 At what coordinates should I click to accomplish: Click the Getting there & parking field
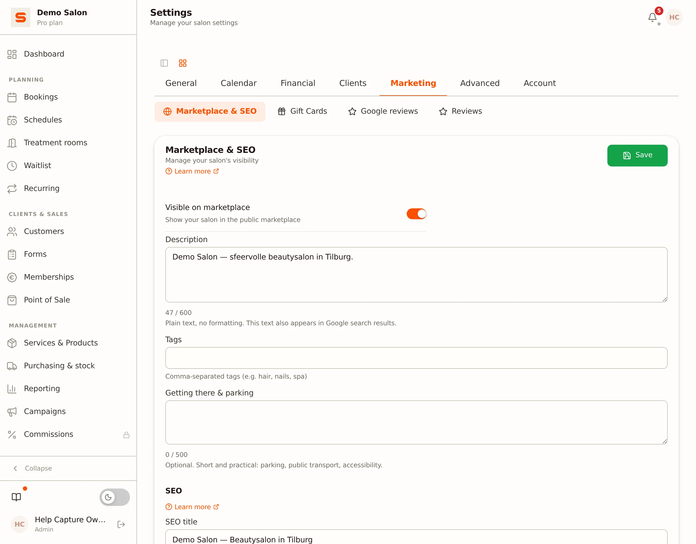(416, 422)
